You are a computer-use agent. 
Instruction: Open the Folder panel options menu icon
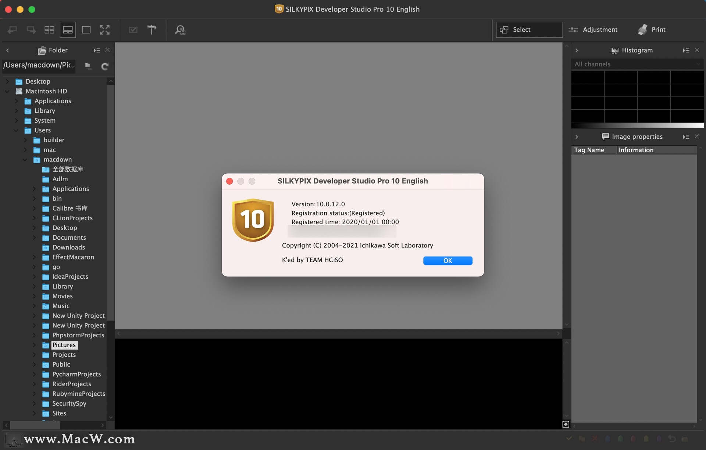pyautogui.click(x=97, y=50)
